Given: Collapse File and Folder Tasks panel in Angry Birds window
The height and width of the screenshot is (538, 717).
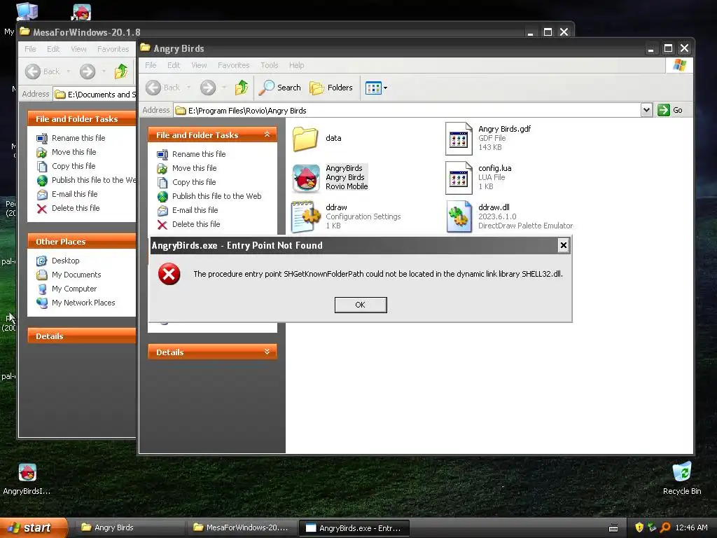Looking at the screenshot, I should (x=267, y=134).
